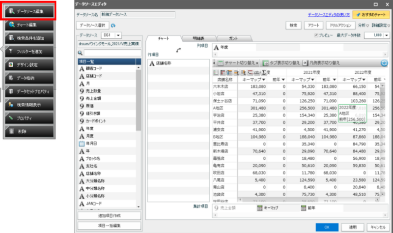Click the 列項目 horizontal scrollbar

click(300, 55)
